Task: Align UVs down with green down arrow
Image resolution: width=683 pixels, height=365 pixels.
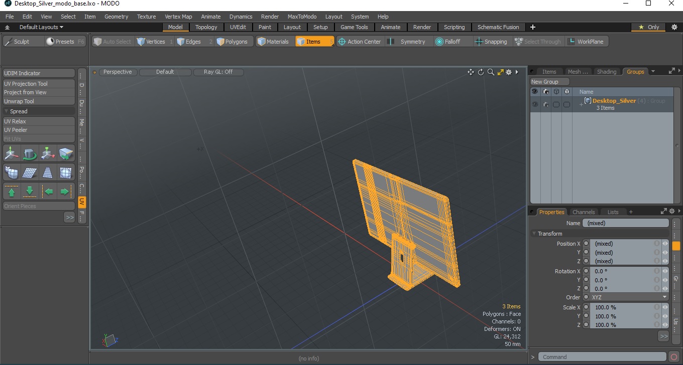Action: point(30,192)
